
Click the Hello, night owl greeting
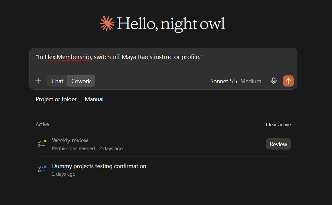(171, 24)
